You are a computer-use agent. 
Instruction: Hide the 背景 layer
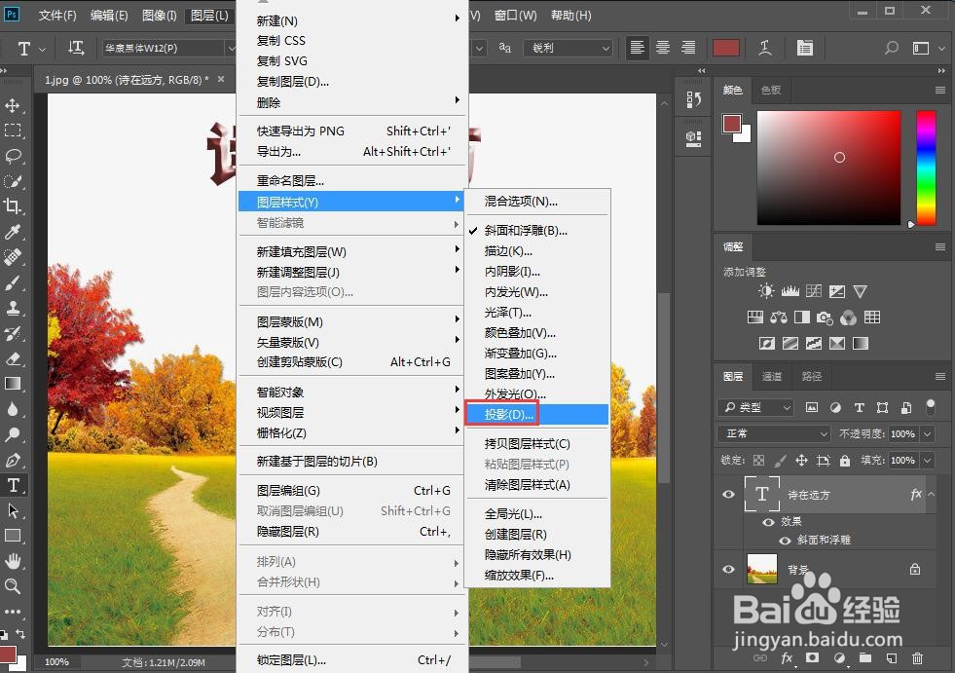coord(728,570)
